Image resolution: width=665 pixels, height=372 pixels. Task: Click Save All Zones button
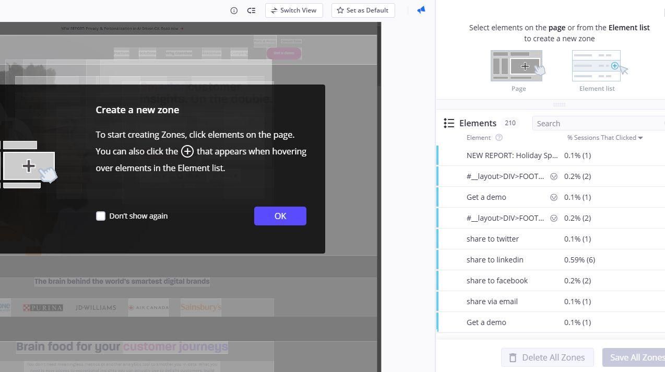635,357
